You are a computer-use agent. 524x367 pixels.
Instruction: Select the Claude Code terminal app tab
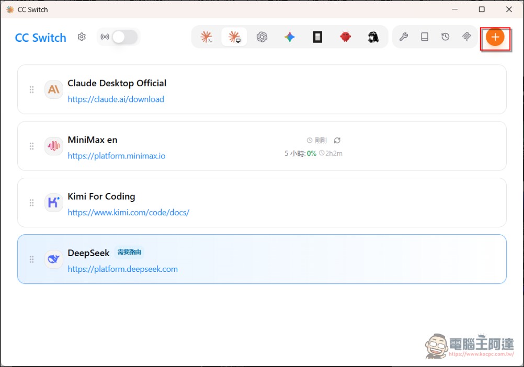point(206,37)
